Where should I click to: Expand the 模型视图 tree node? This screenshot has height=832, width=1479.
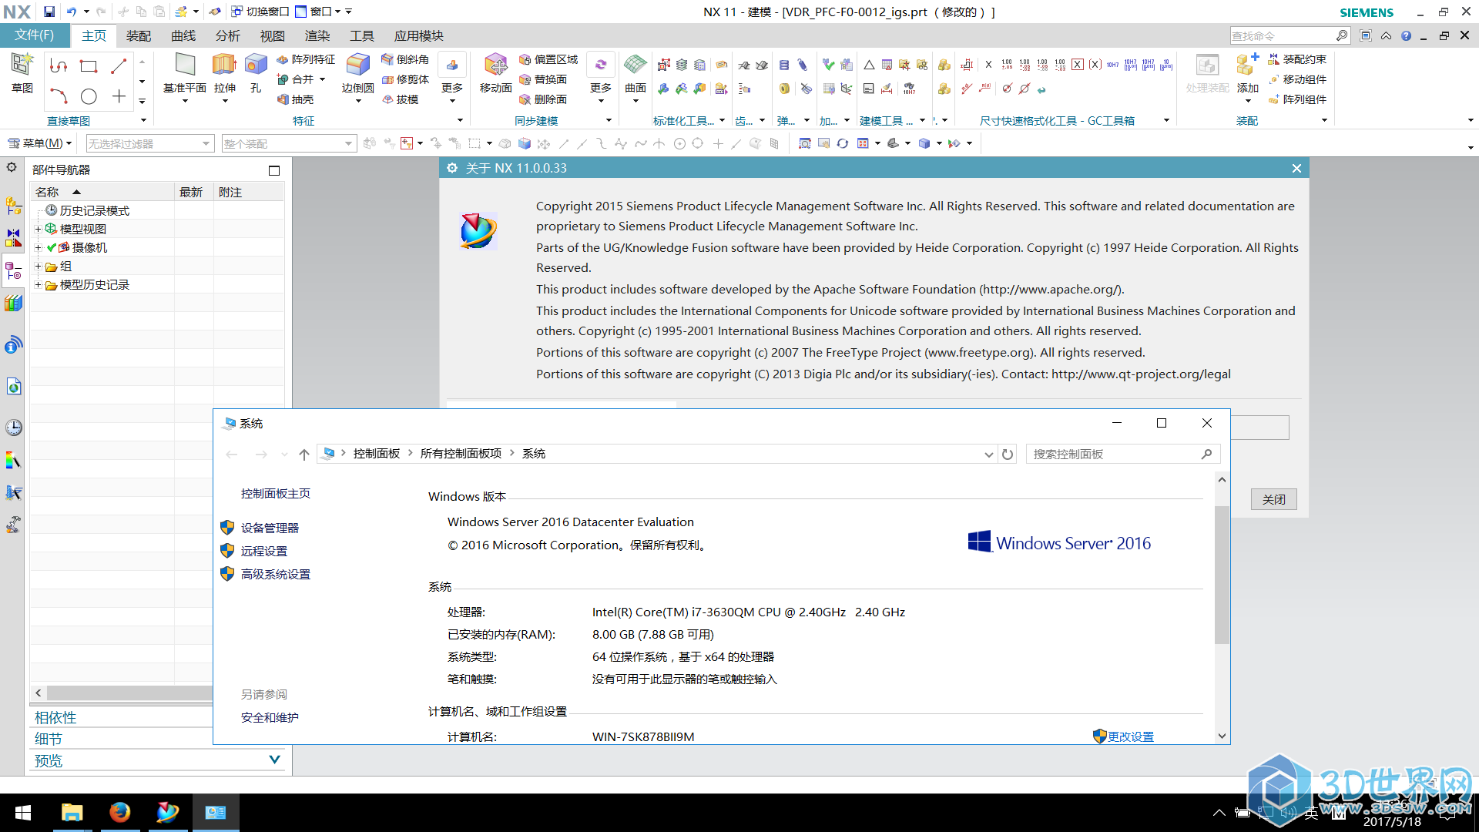38,229
